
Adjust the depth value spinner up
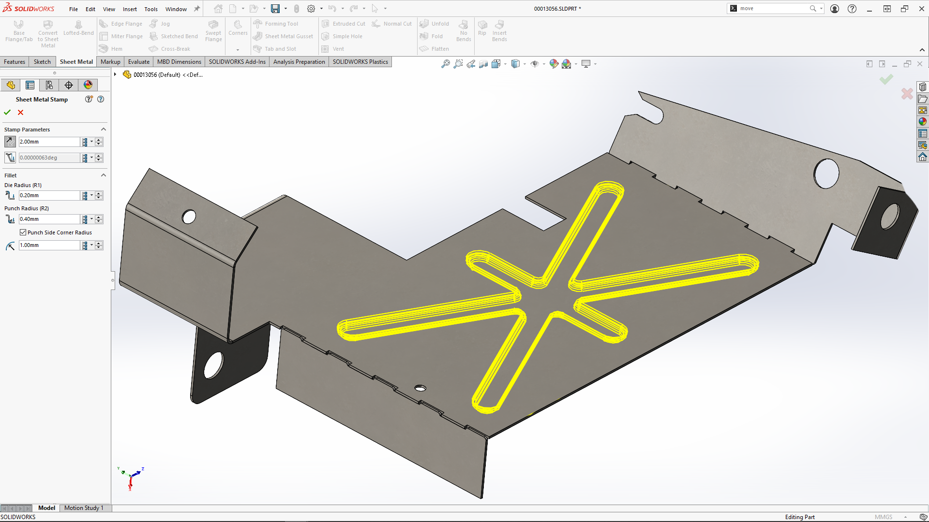point(99,139)
